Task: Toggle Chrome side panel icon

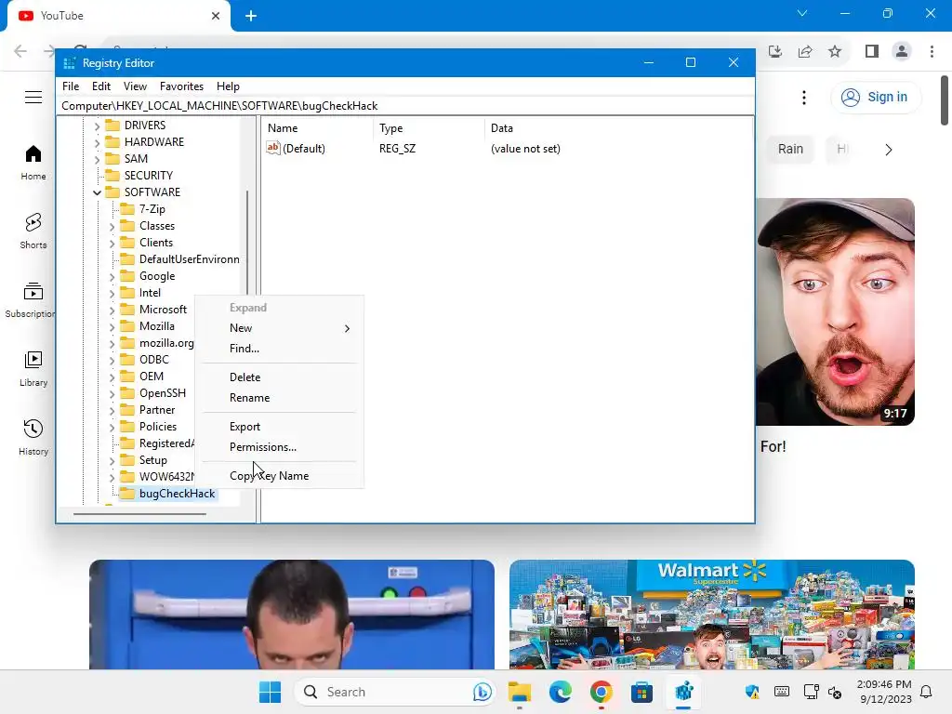Action: point(872,52)
